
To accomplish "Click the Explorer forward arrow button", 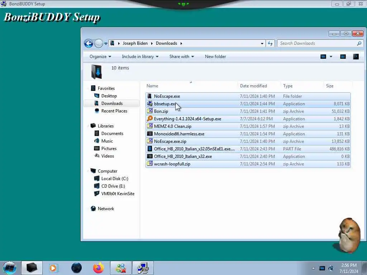I will 99,43.
